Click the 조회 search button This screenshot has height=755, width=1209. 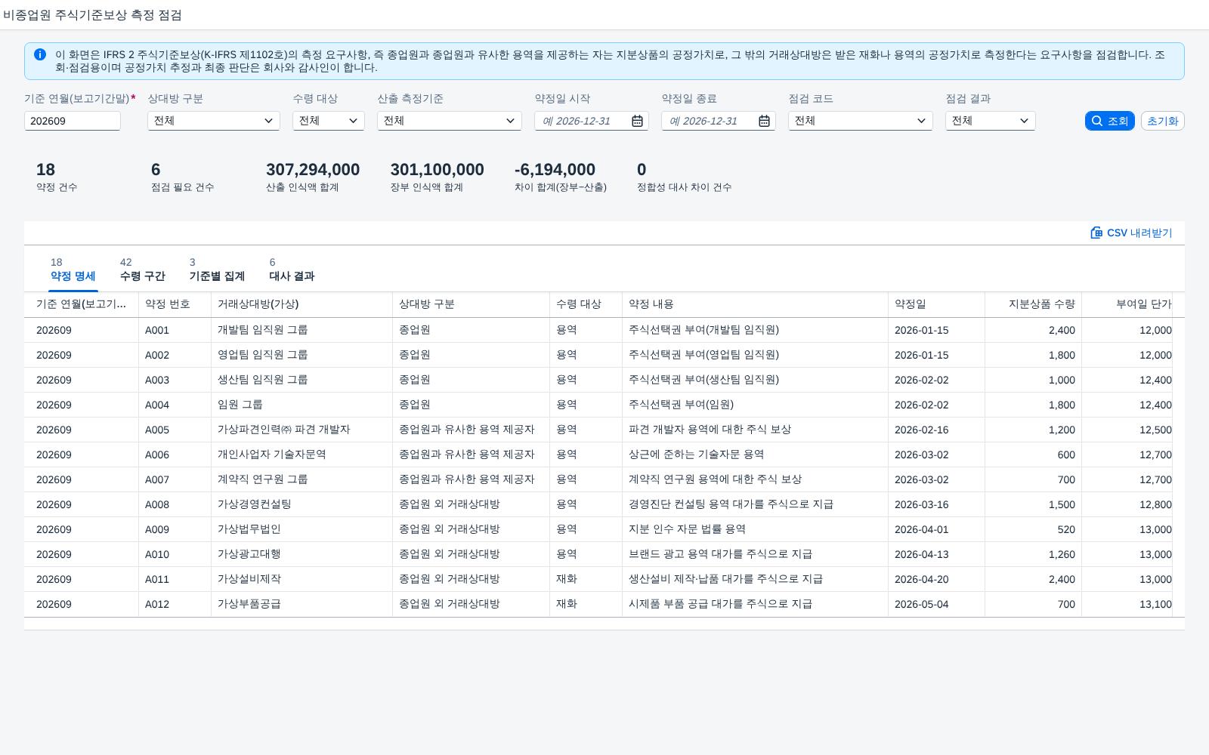pos(1109,121)
